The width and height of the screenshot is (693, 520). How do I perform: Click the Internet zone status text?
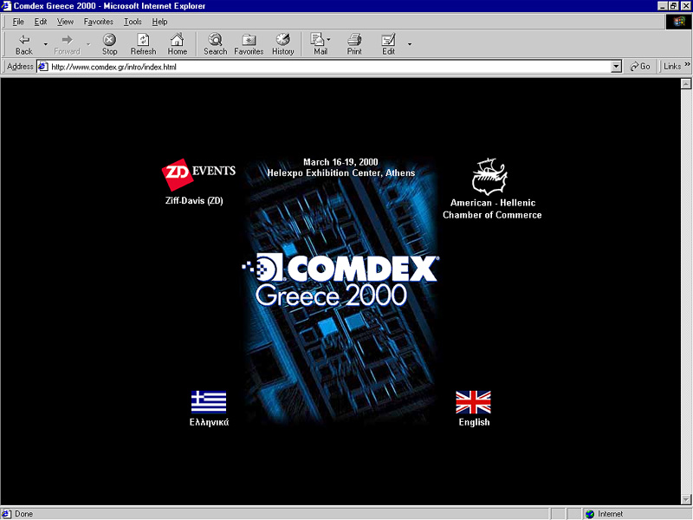pos(611,514)
